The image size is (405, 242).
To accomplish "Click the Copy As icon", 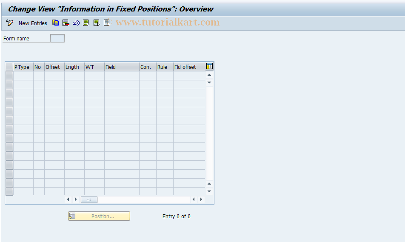I will click(56, 23).
